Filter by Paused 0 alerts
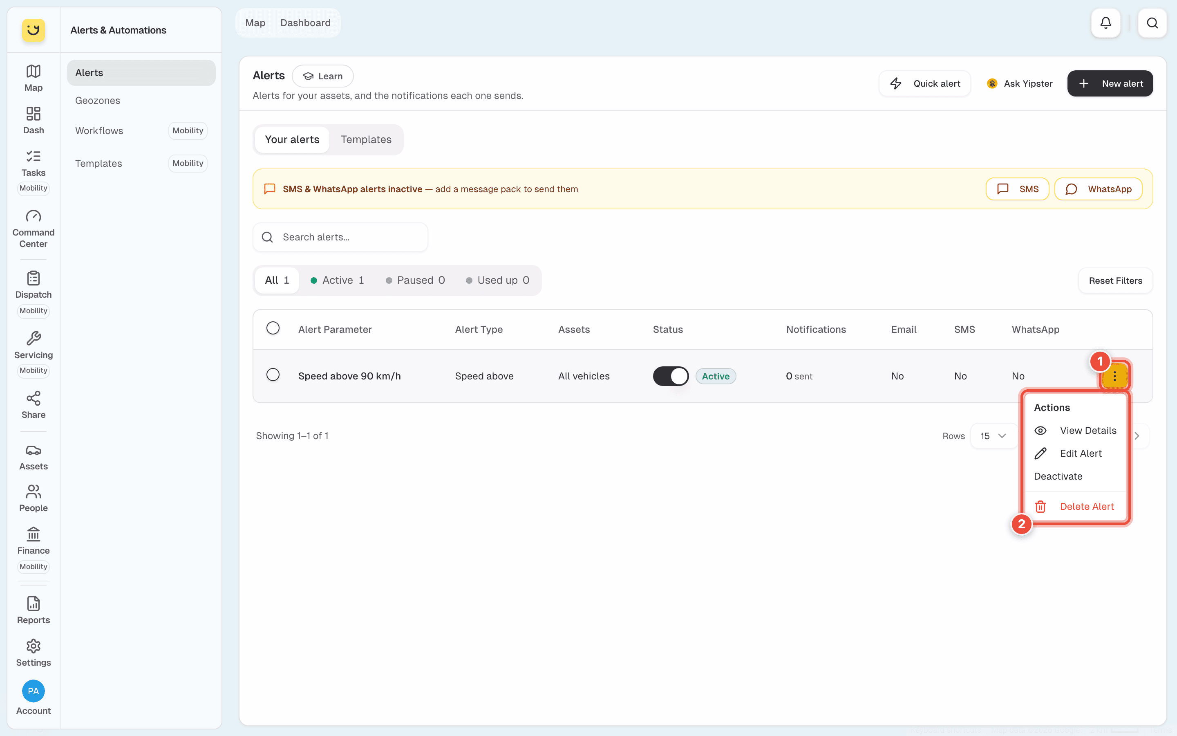 (415, 280)
